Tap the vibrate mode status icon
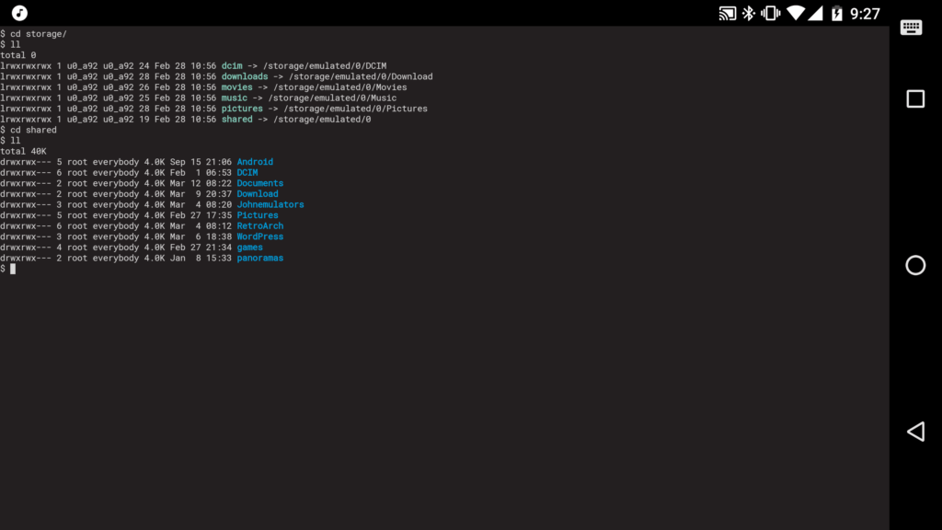 (x=770, y=13)
